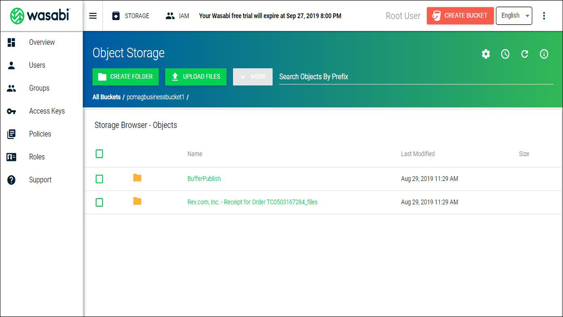
Task: Check the Rev.com receipt row checkbox
Action: coord(99,202)
